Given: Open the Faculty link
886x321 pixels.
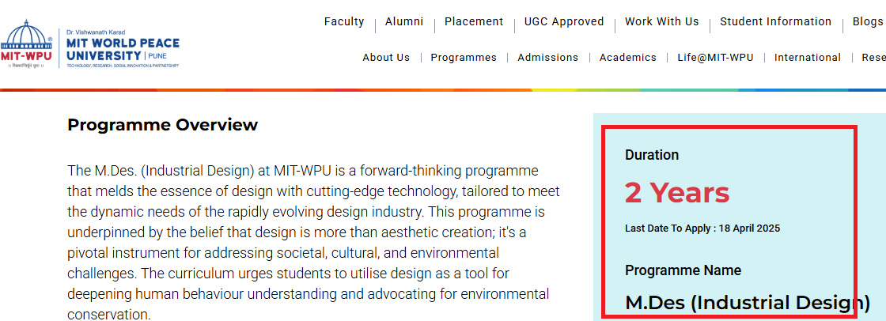Looking at the screenshot, I should (x=344, y=22).
